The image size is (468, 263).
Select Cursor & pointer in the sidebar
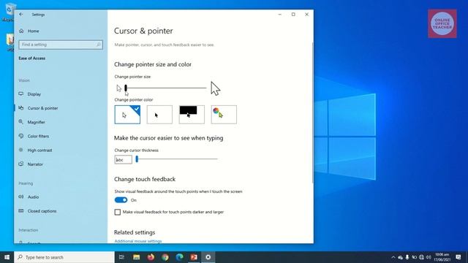click(x=42, y=108)
